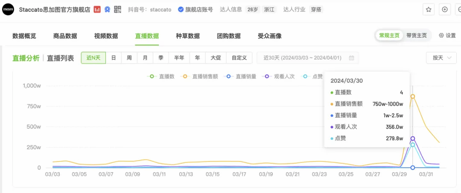Toggle 直播销售额 series in chart legend
The image size is (461, 193).
201,77
